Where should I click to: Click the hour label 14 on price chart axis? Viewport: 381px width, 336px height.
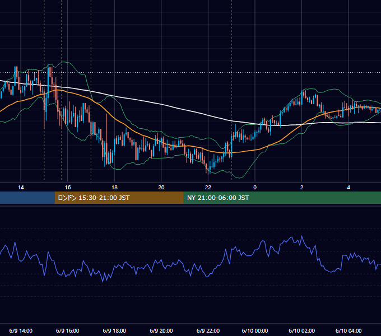[21, 188]
